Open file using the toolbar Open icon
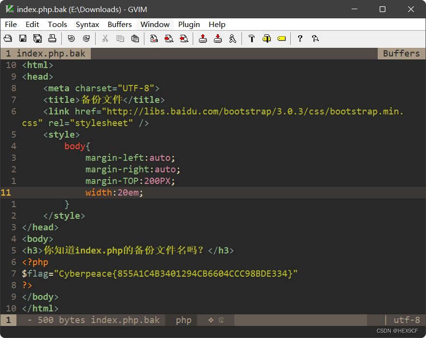 [8, 39]
